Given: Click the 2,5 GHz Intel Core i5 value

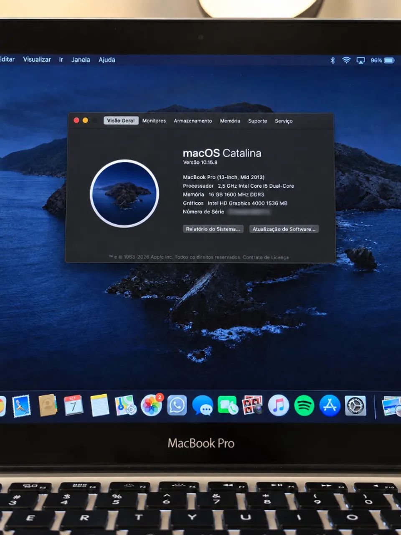Looking at the screenshot, I should (256, 186).
